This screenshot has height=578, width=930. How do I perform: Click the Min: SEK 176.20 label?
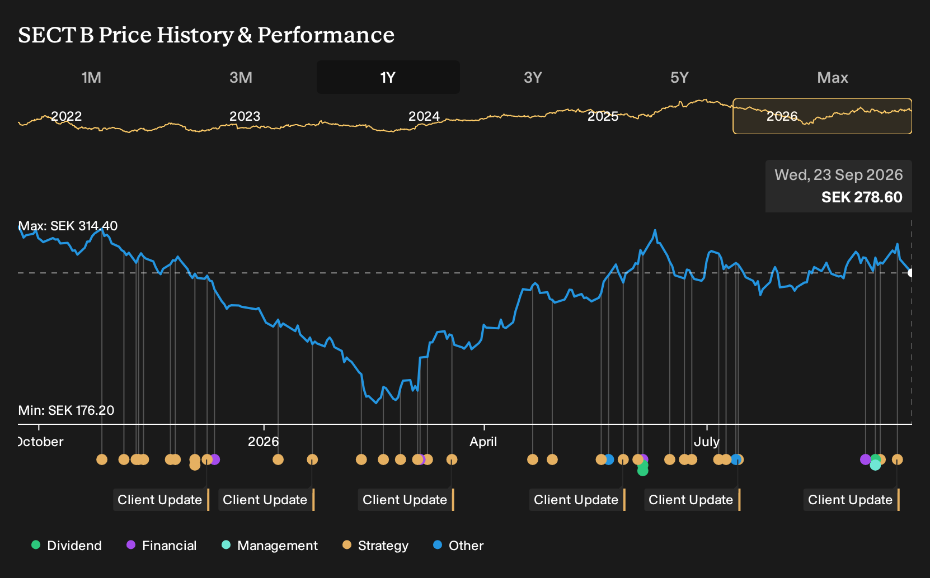(66, 410)
